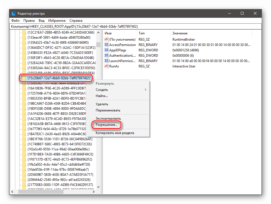The height and width of the screenshot is (204, 271).
Task: Open the Файл menu
Action: (x=15, y=21)
